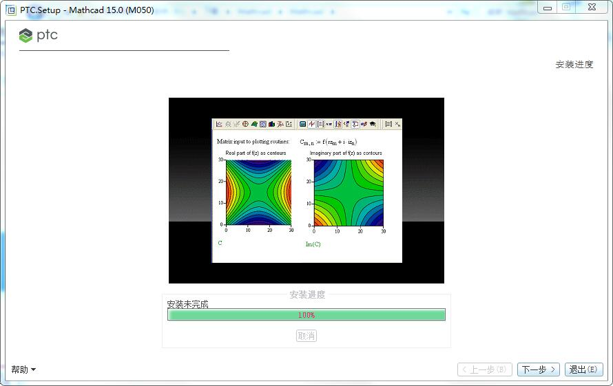Click the 安装未完成 status text

(187, 304)
